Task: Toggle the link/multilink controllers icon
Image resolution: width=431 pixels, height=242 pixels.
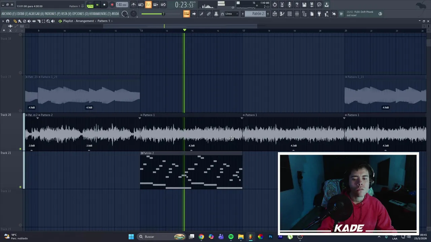Action: [x=209, y=14]
